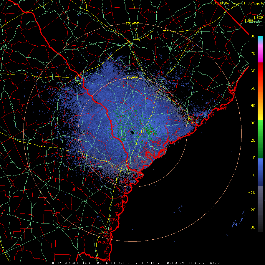Click the "KCLX" station ID in the caption
This screenshot has width=265, height=265.
(x=172, y=263)
